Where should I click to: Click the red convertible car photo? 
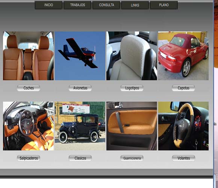(x=183, y=56)
